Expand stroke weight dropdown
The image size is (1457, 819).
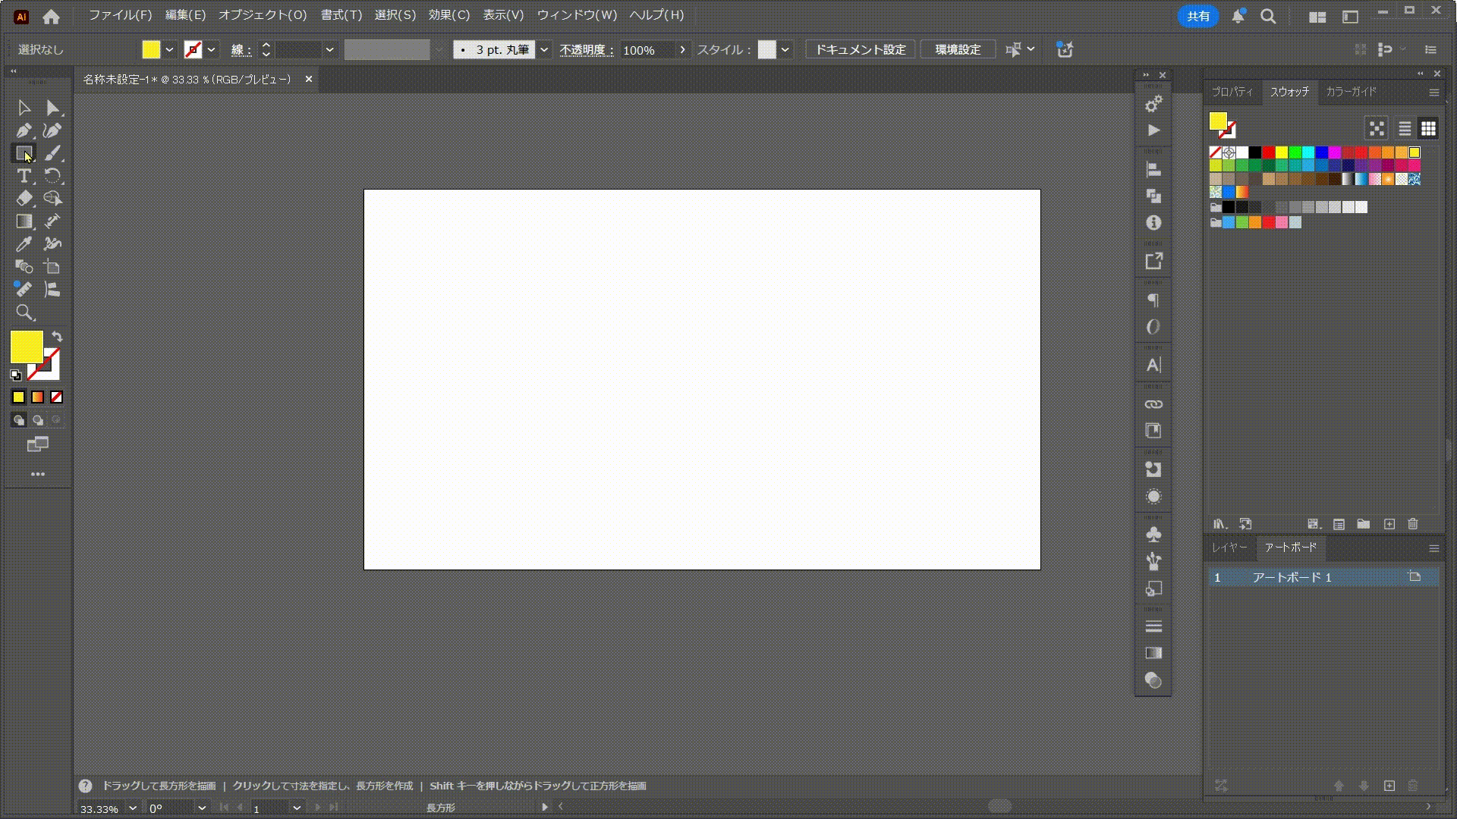(x=329, y=49)
